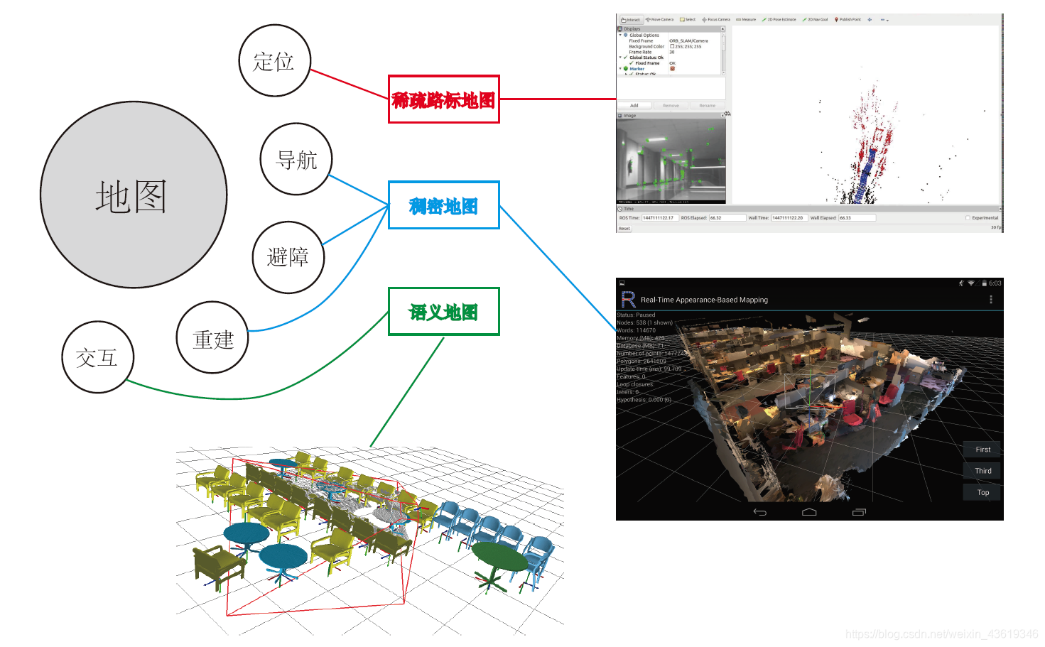This screenshot has height=647, width=1045.
Task: Toggle the Marker display checkbox
Action: pos(672,69)
